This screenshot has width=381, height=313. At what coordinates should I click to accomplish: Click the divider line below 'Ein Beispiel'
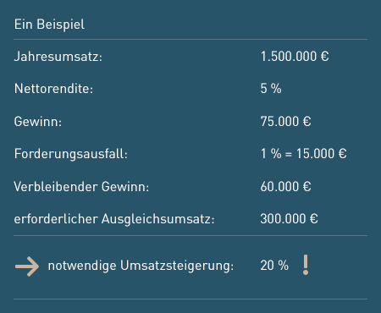click(190, 39)
